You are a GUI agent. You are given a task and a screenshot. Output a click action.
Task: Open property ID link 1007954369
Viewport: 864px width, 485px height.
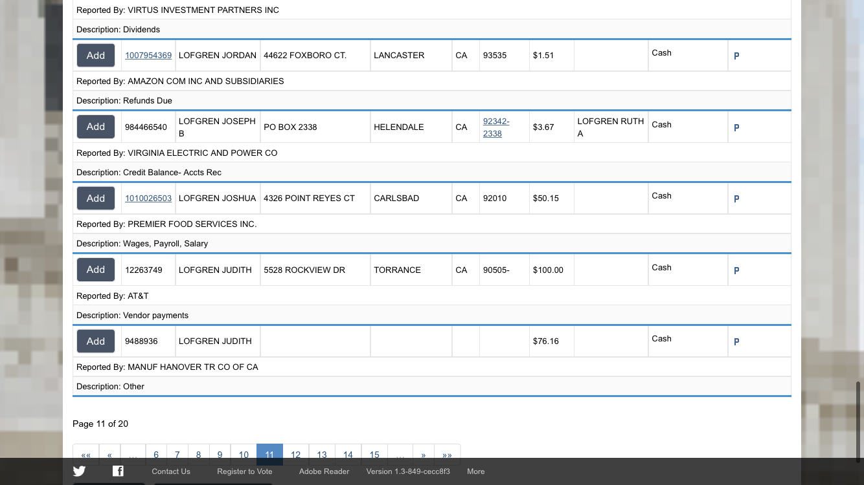148,56
